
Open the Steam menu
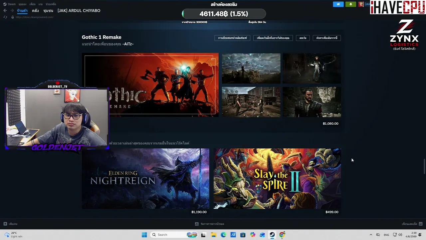tap(10, 4)
